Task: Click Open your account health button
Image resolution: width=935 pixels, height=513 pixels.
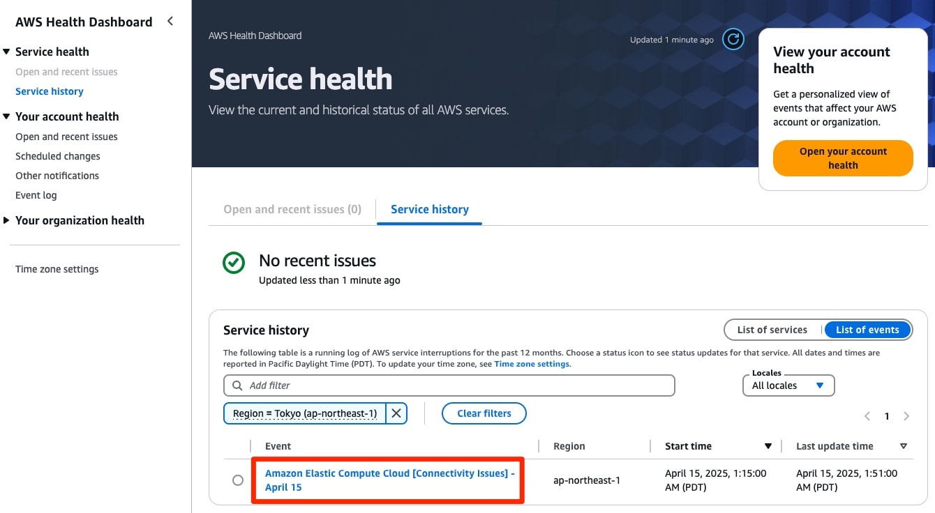Action: (x=843, y=158)
